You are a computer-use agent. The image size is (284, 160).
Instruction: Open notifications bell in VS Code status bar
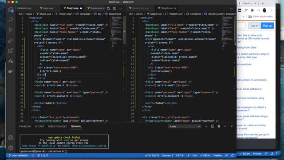click(233, 156)
